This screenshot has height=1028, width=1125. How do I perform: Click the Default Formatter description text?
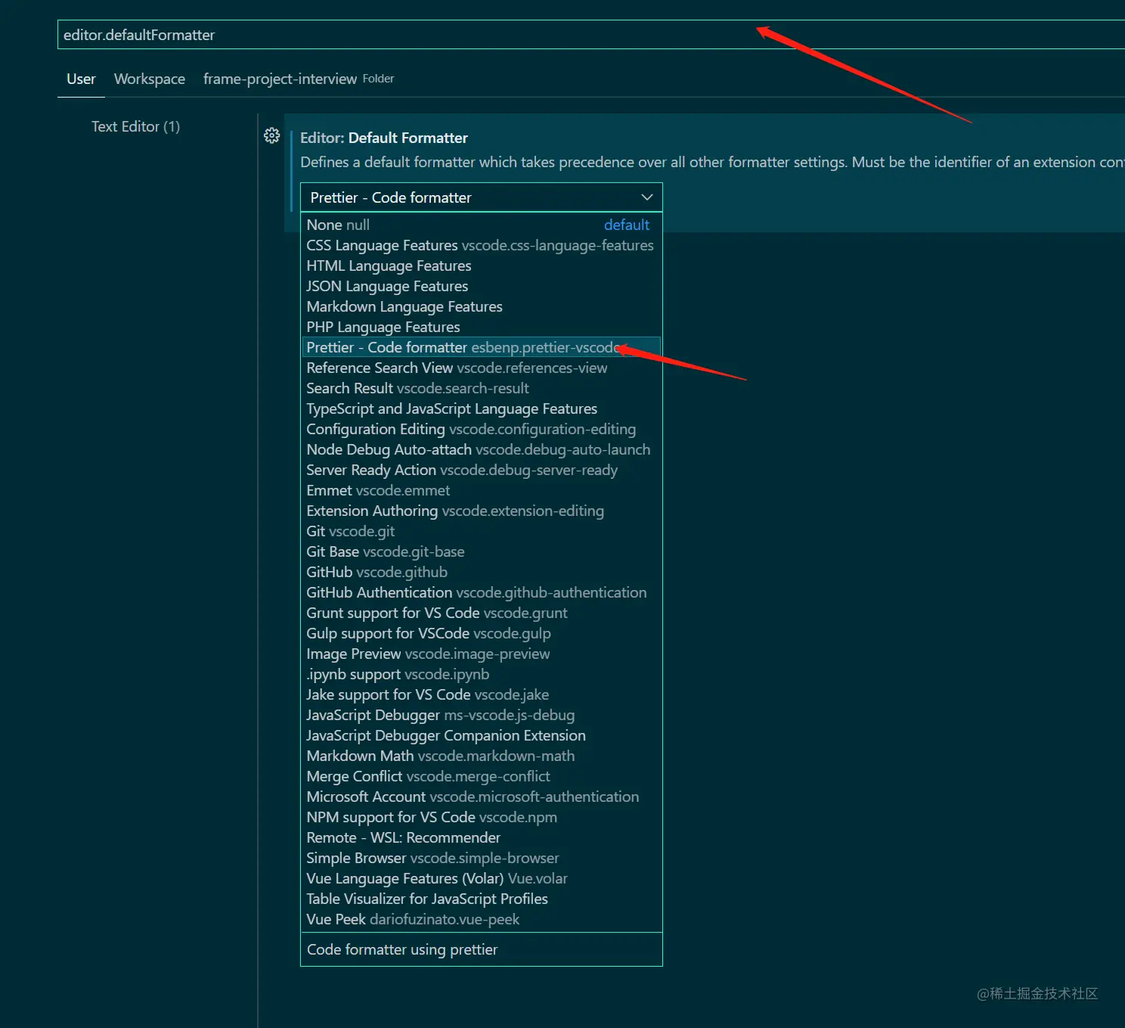tap(712, 162)
